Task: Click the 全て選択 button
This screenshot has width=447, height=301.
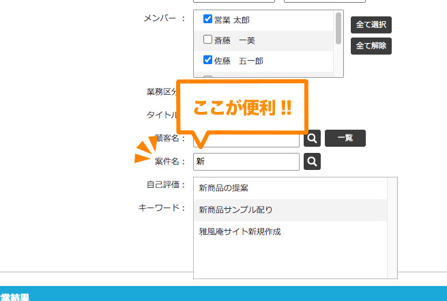Action: tap(371, 25)
